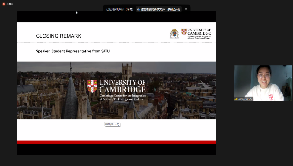Click the red recording indicator icon
Screen dimensions: 293x166
click(4, 4)
